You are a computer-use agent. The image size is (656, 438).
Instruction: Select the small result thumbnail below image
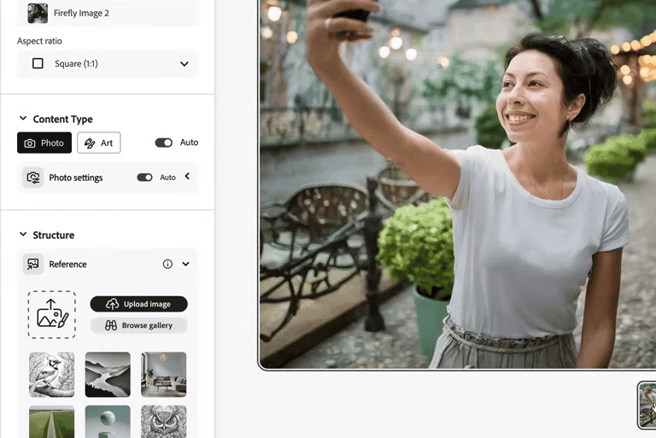(x=647, y=406)
